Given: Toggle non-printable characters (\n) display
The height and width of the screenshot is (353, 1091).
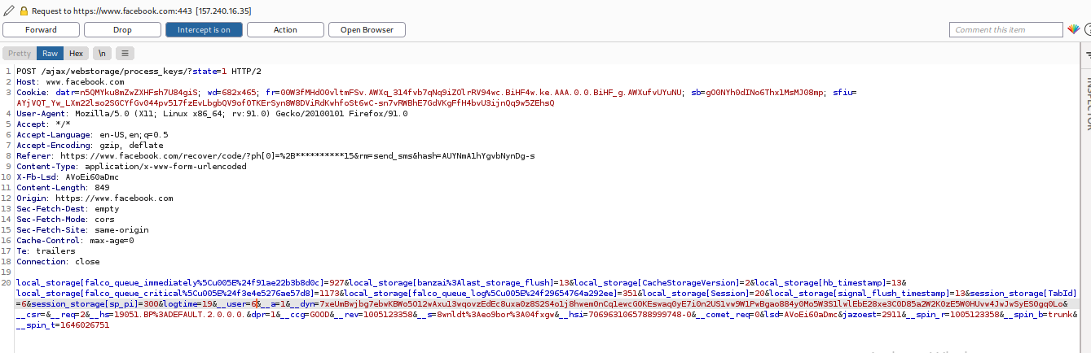Looking at the screenshot, I should coord(101,54).
